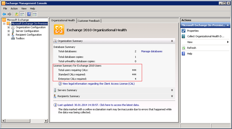Image resolution: width=232 pixels, height=129 pixels.
Task: Click the tree pane scroll left arrow
Action: click(3, 121)
